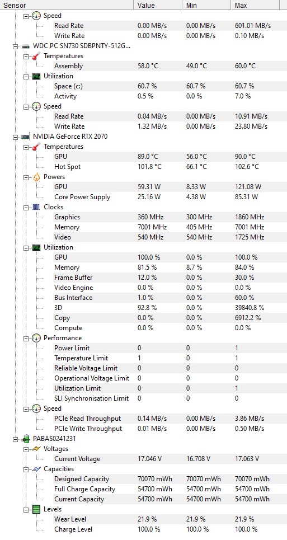Collapse the WDC PC SN730 drive node
Image resolution: width=287 pixels, height=540 pixels.
pyautogui.click(x=15, y=46)
